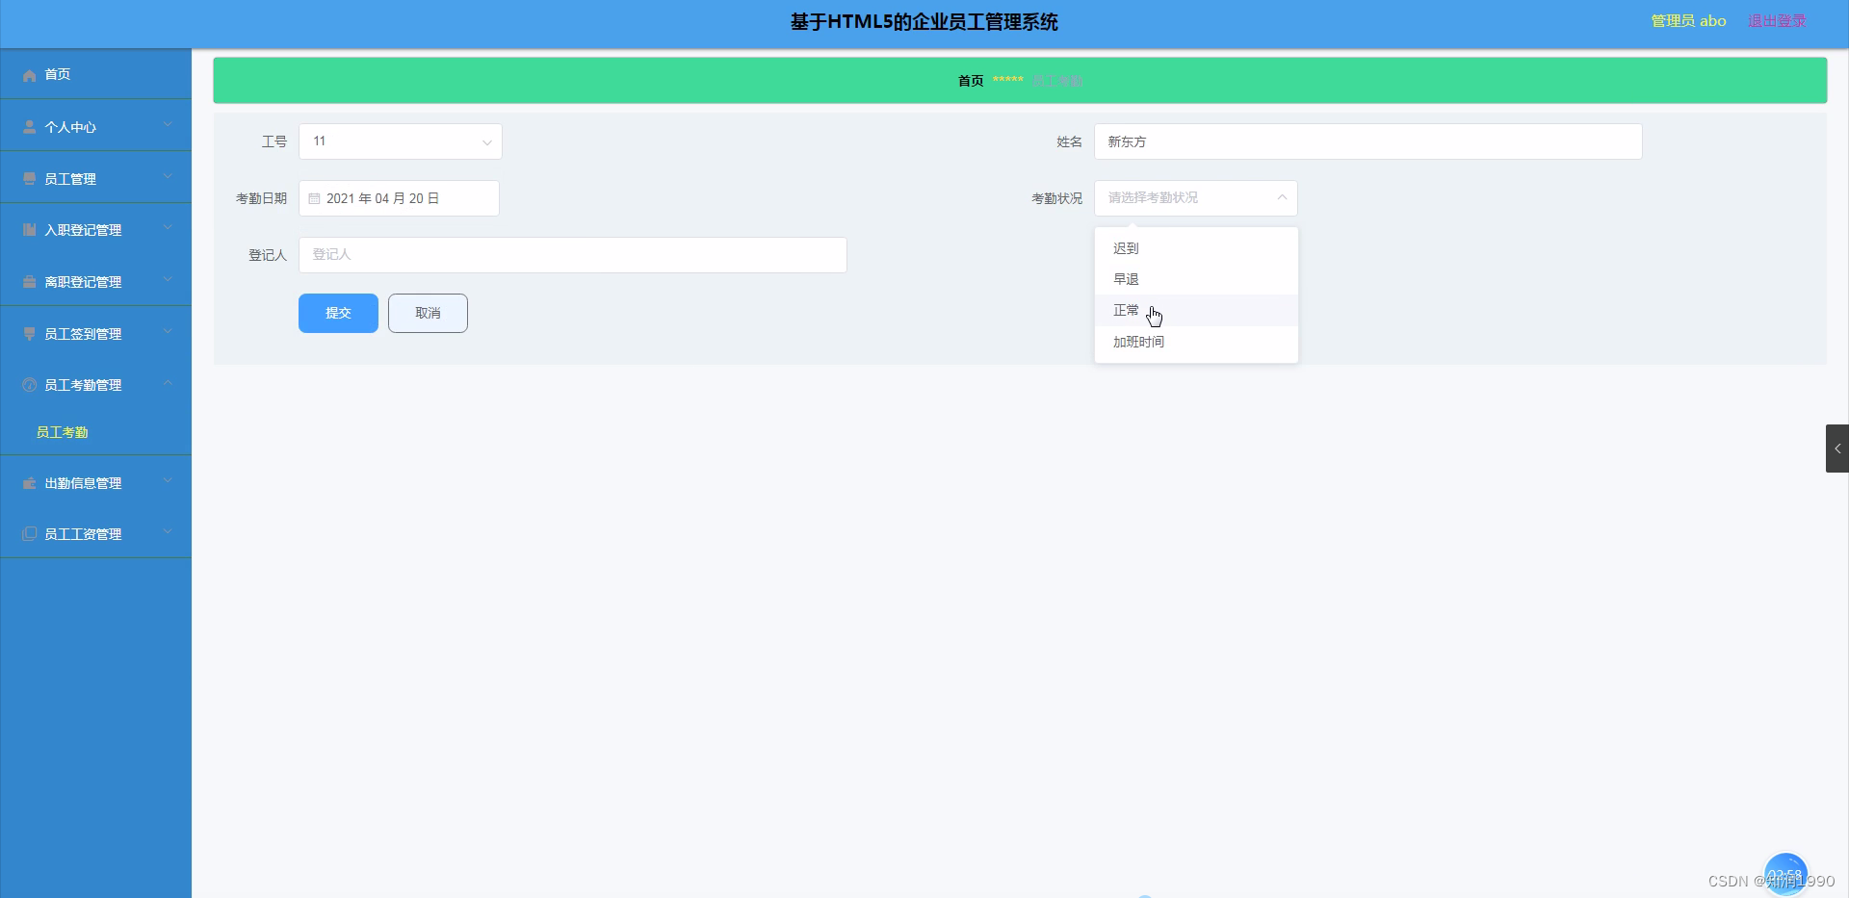1849x898 pixels.
Task: Click the 员工工资管理 sidebar icon
Action: pos(28,533)
